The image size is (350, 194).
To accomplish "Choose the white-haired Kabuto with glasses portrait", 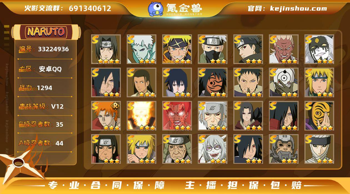I will [212, 149].
